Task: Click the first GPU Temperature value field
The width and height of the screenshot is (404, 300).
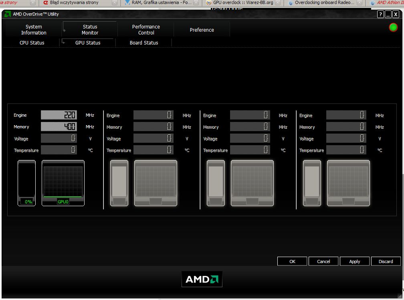Action: (59, 150)
